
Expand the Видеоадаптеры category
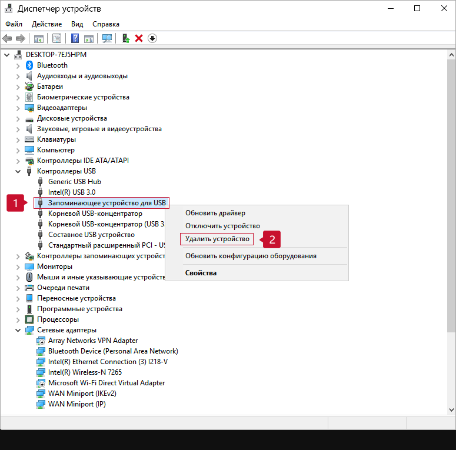click(18, 108)
